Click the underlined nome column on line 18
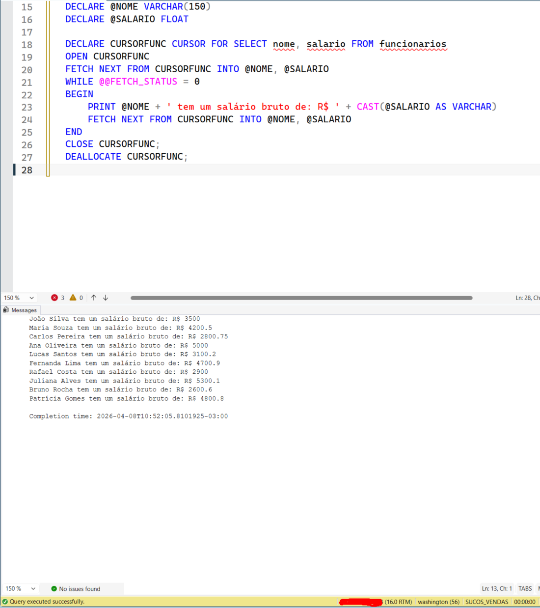Screen dimensions: 540x608 [x=284, y=44]
